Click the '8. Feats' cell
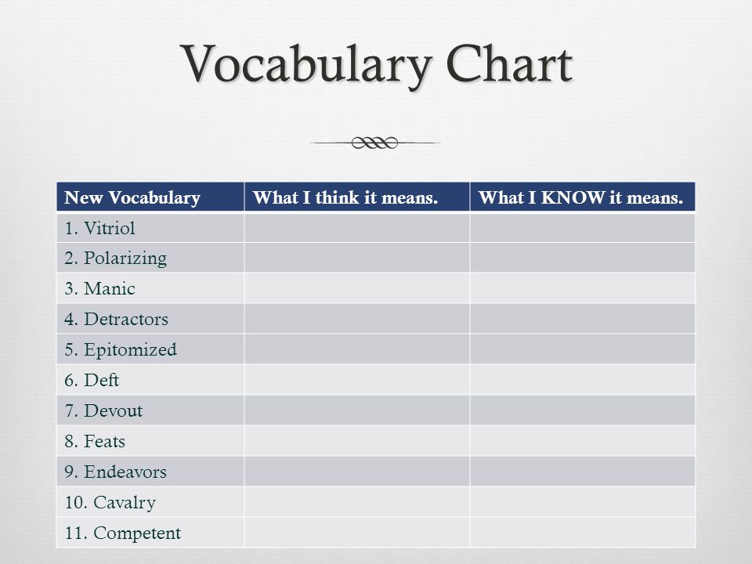This screenshot has width=752, height=564. (x=150, y=441)
